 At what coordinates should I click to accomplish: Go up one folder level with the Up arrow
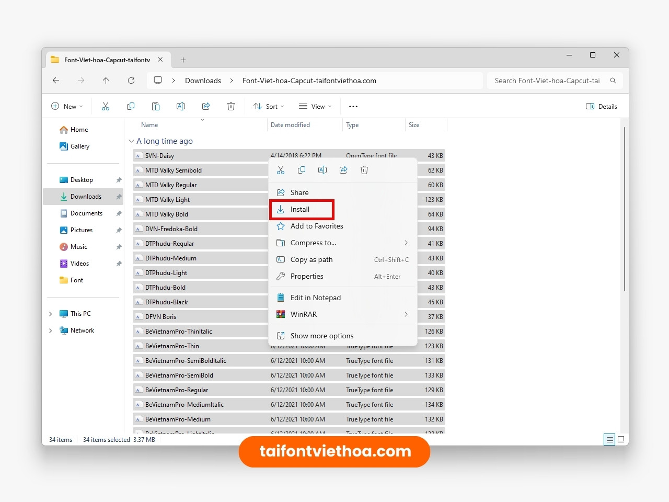(106, 81)
